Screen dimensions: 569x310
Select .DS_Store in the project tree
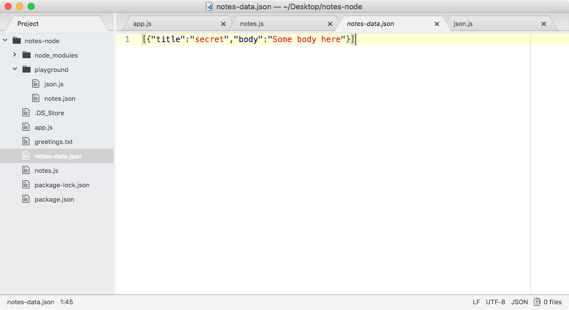[50, 113]
